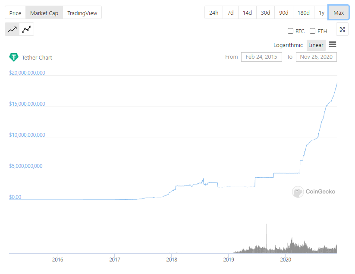Image resolution: width=355 pixels, height=274 pixels.
Task: Show the 24h time range
Action: (x=214, y=13)
